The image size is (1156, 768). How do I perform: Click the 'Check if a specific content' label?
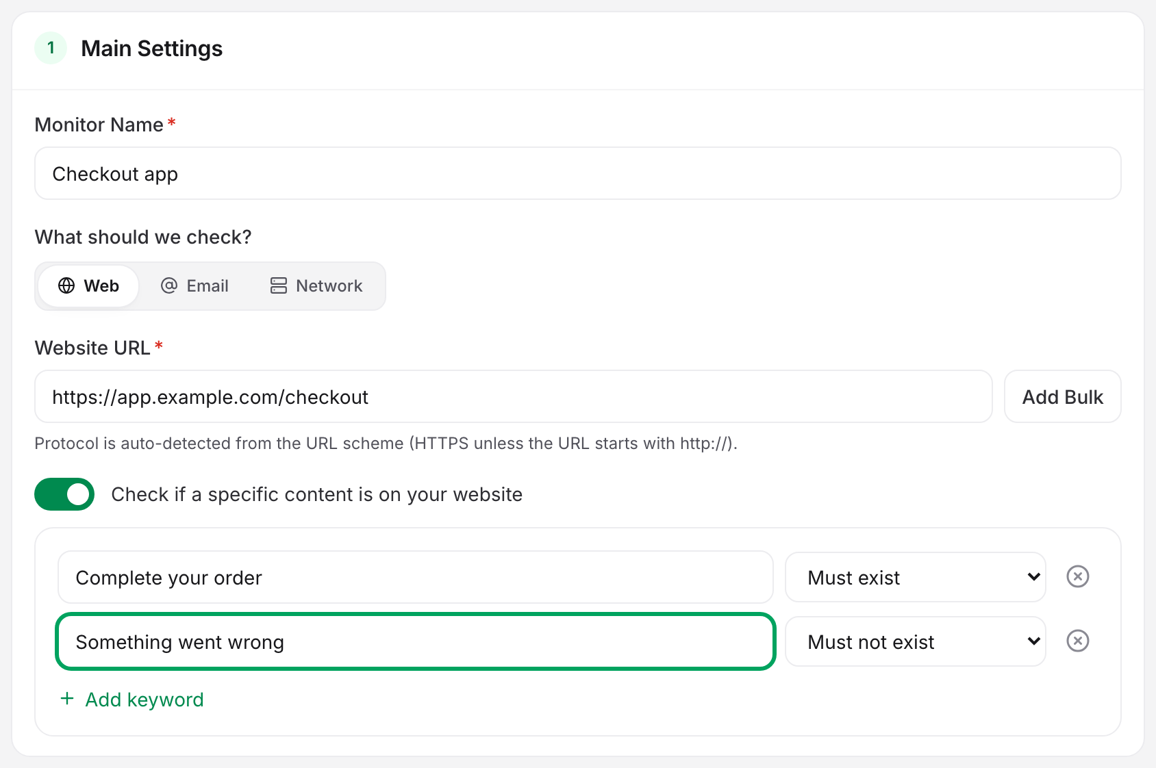coord(317,494)
